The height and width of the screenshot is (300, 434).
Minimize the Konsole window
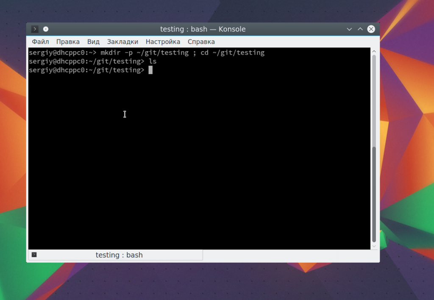tap(349, 29)
